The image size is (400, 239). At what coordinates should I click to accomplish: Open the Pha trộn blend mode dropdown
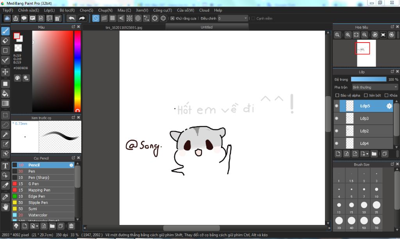click(x=375, y=87)
